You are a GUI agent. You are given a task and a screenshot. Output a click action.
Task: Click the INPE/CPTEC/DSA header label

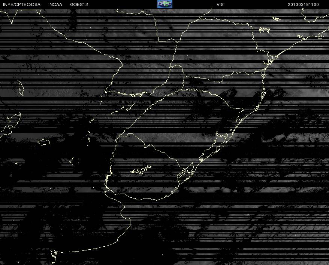[x=22, y=4]
